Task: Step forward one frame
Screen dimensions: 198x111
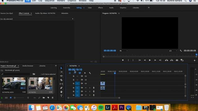Action: [x=155, y=60]
